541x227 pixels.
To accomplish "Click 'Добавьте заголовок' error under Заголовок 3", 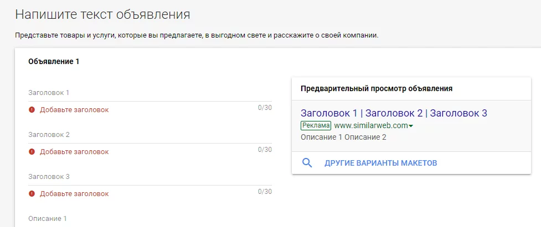I will [74, 194].
